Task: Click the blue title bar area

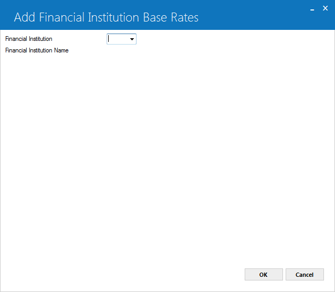Action: [x=246, y=17]
